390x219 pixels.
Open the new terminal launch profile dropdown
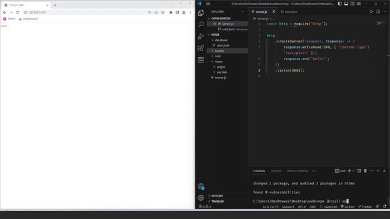point(353,171)
